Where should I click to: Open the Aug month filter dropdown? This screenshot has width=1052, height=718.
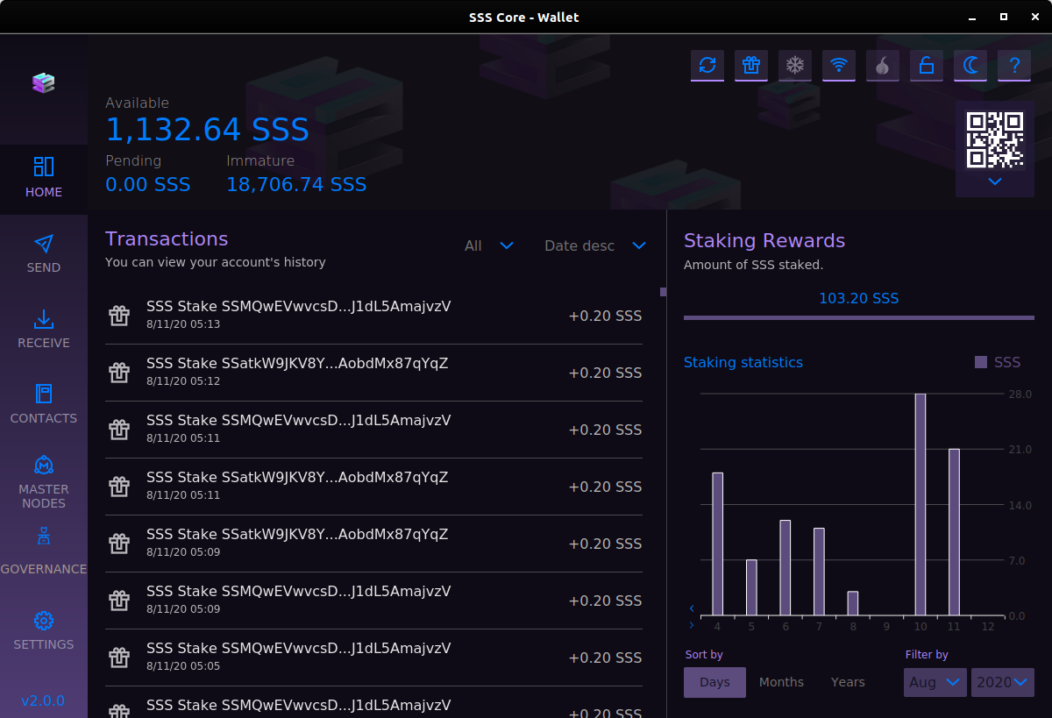(x=935, y=682)
